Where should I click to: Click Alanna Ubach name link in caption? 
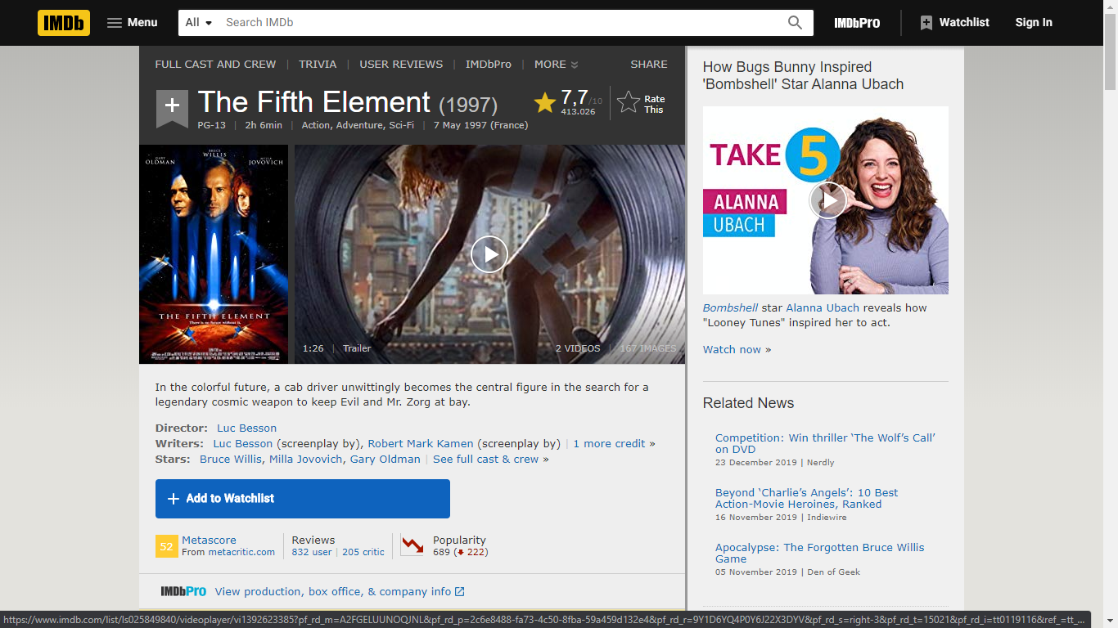(x=823, y=308)
